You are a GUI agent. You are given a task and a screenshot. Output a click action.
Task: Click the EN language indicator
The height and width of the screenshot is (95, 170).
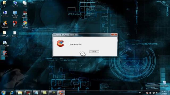point(140,93)
